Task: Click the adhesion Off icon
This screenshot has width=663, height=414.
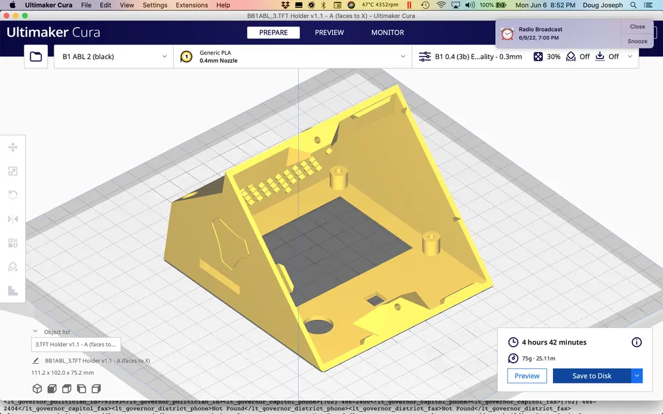Action: (599, 56)
